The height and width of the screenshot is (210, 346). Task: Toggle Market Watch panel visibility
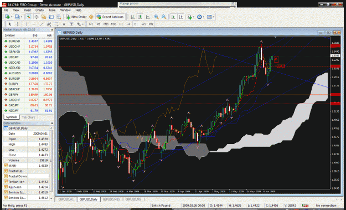(x=29, y=17)
